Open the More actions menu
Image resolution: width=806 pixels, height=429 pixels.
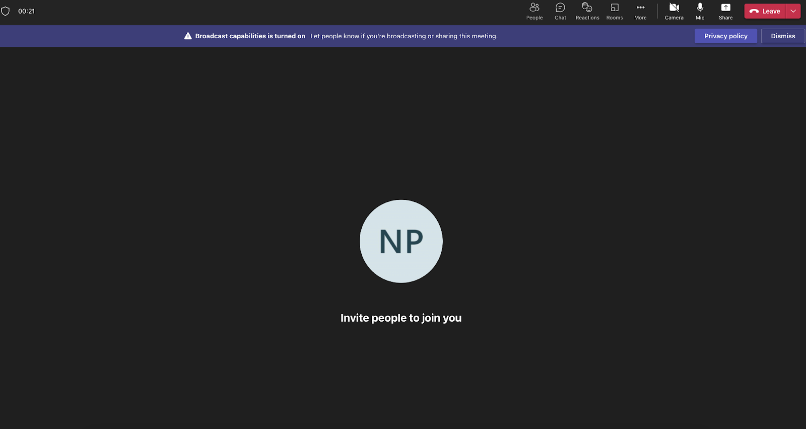tap(640, 11)
